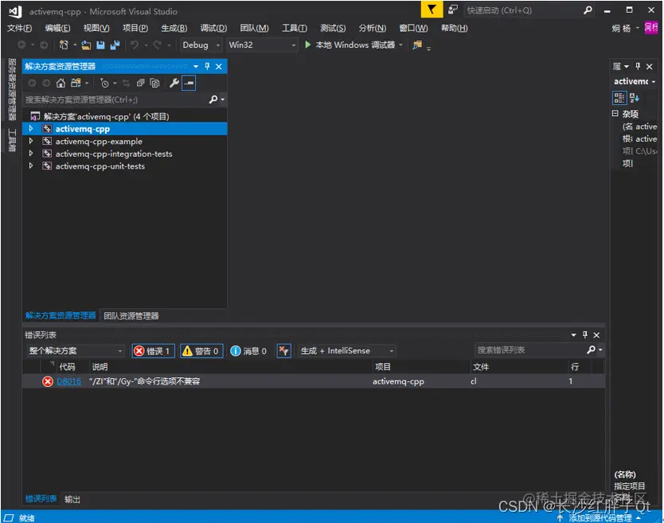Click the Solution Explorer search field
The height and width of the screenshot is (523, 664).
point(115,100)
